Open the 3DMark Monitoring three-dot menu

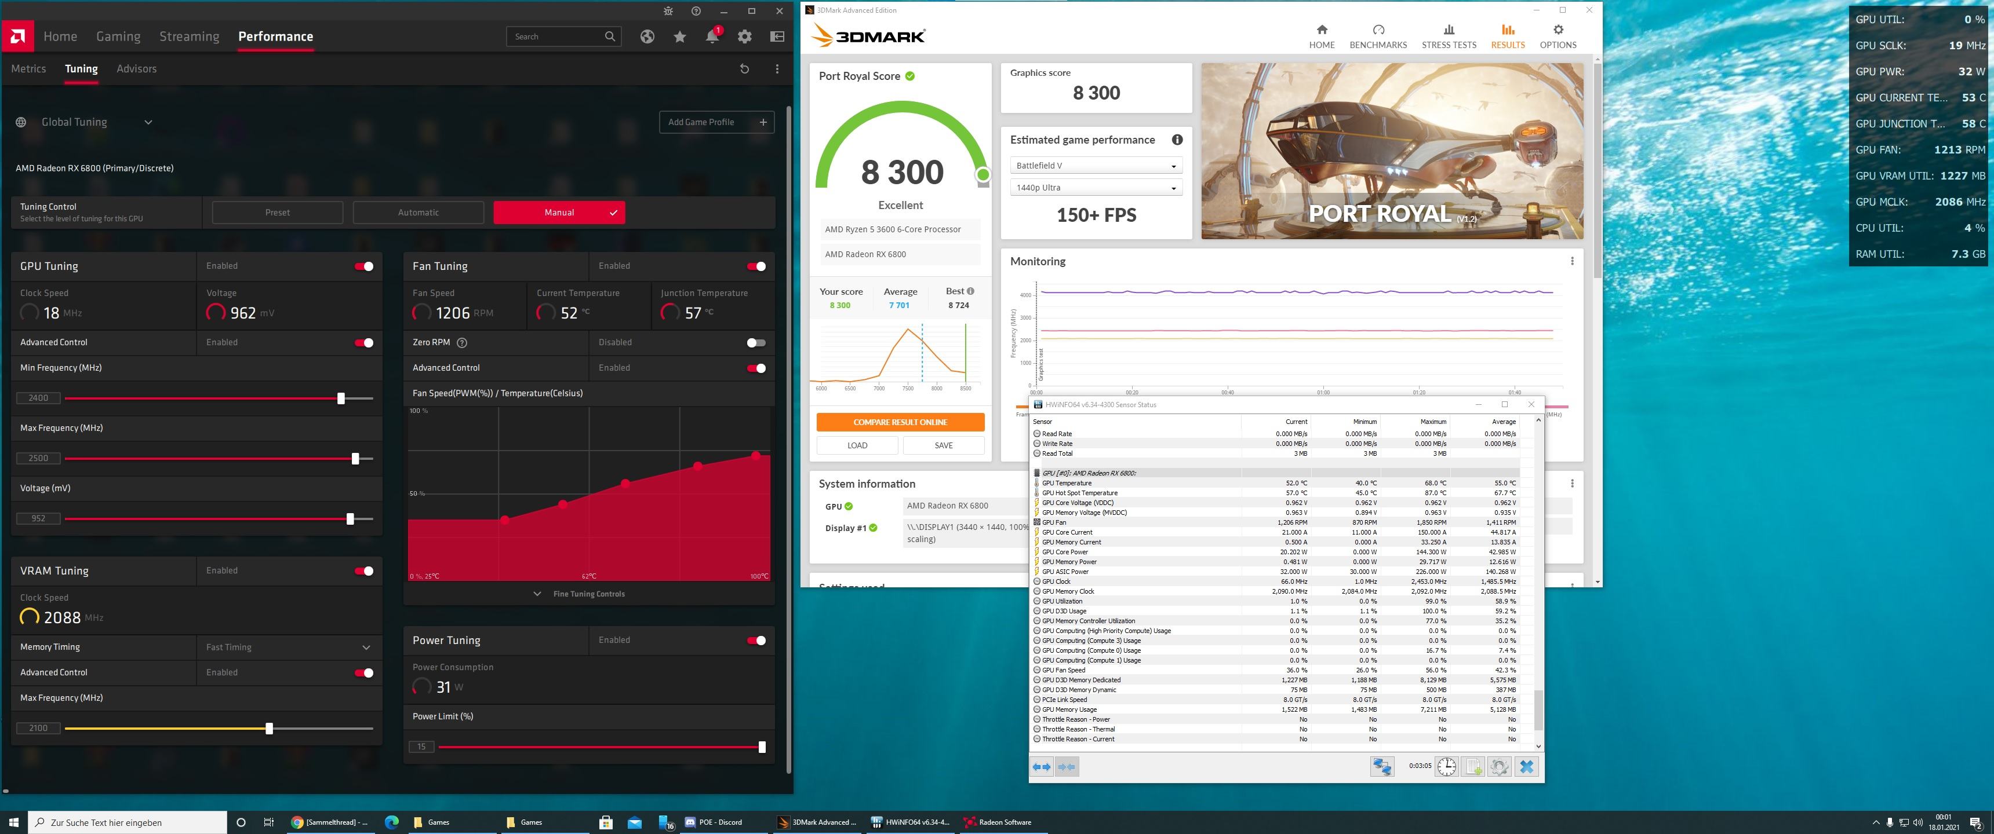coord(1572,261)
